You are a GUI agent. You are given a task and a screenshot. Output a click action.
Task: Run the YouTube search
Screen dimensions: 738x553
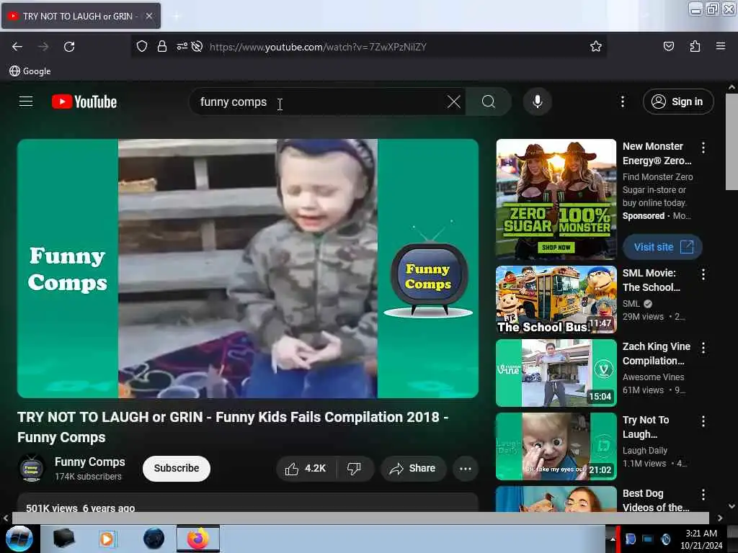coord(489,102)
